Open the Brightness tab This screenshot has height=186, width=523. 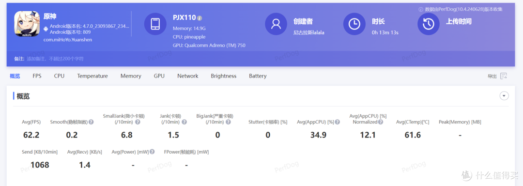coord(223,76)
